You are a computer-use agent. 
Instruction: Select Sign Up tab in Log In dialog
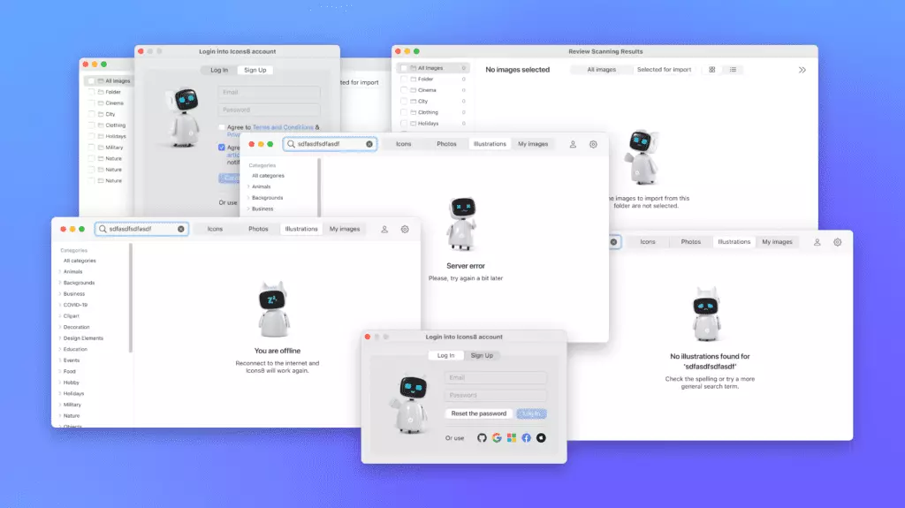click(482, 355)
